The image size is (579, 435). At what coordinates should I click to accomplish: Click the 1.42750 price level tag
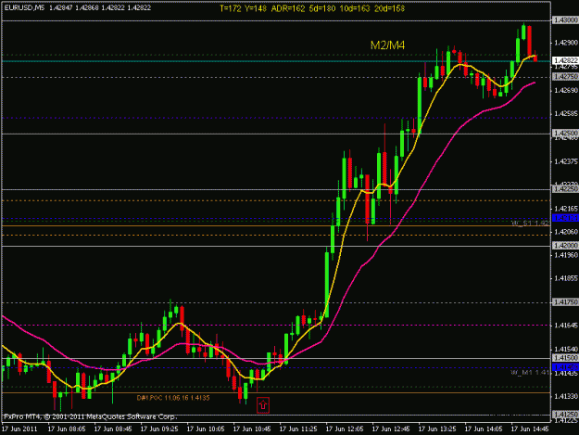click(x=565, y=76)
